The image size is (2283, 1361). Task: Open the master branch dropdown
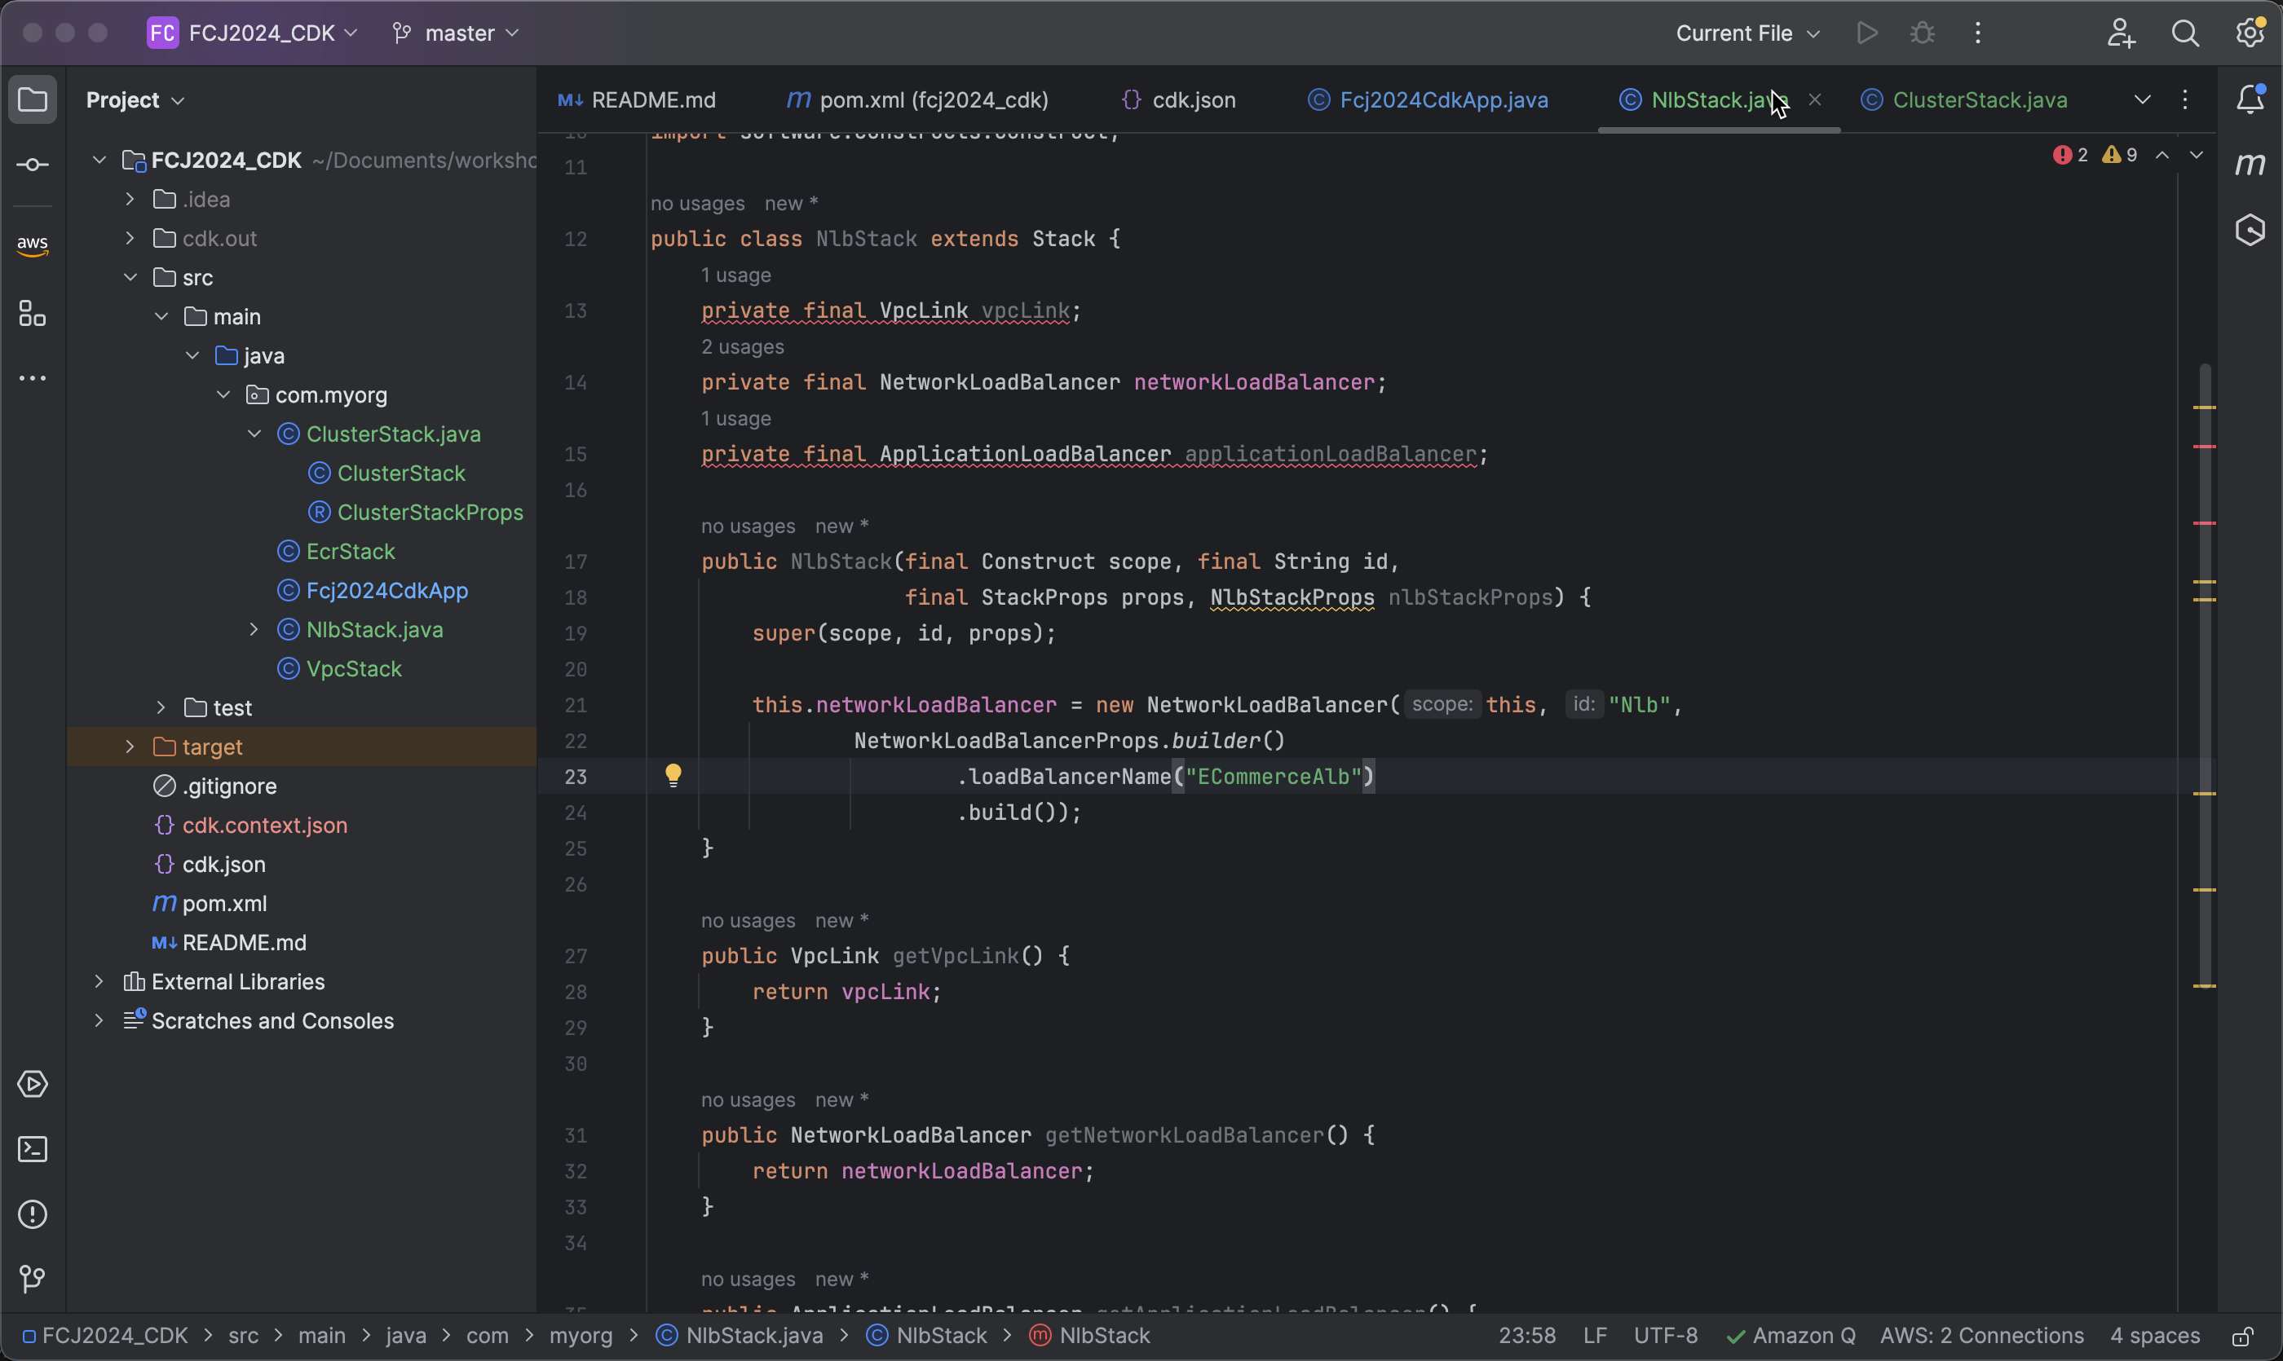point(456,33)
